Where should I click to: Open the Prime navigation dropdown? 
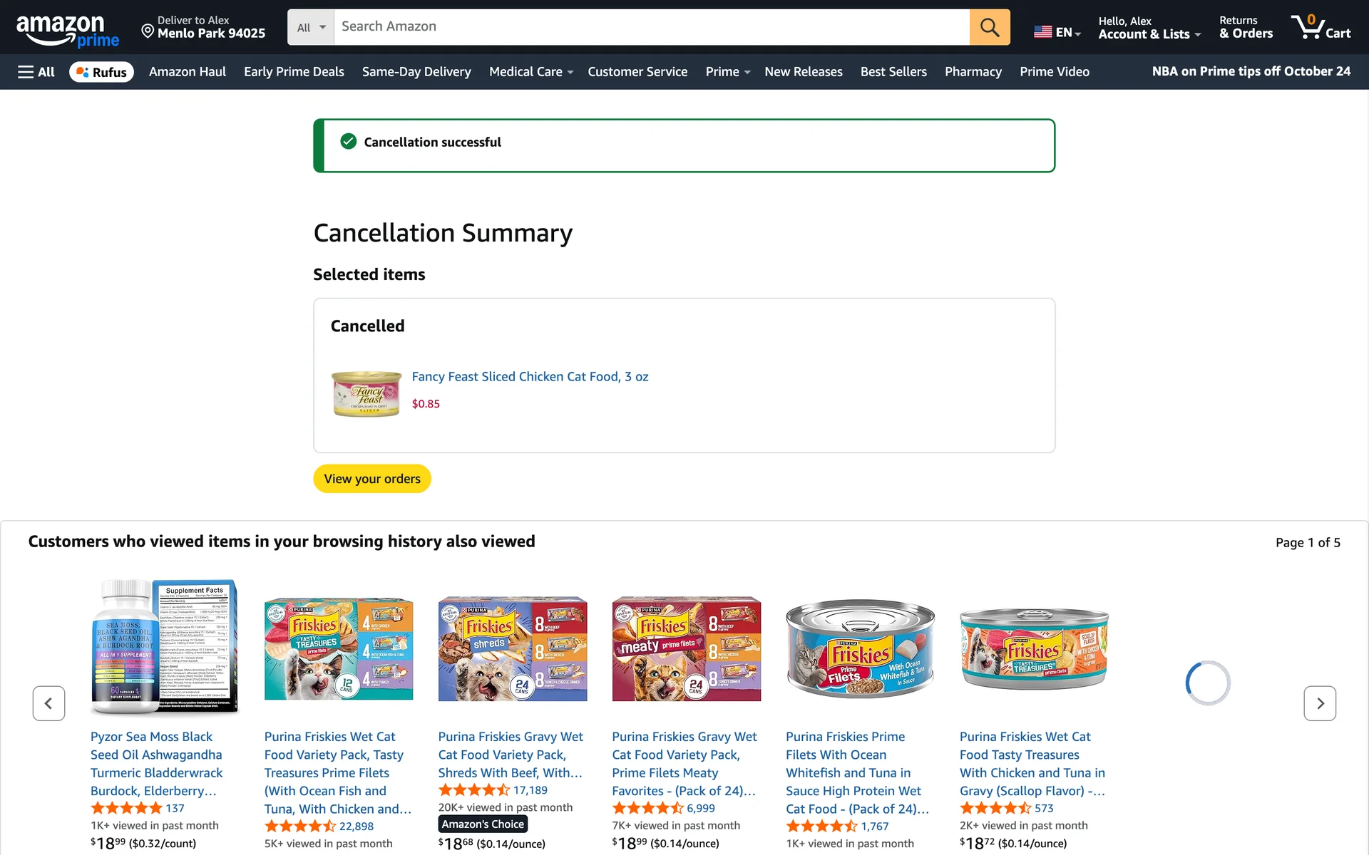tap(727, 72)
